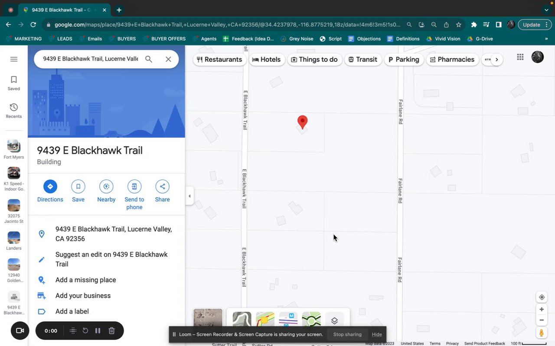
Task: Click Hide on the sharing notification
Action: click(x=377, y=334)
